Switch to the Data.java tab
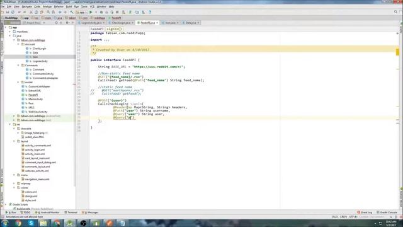This screenshot has width=403, height=227. [x=190, y=23]
